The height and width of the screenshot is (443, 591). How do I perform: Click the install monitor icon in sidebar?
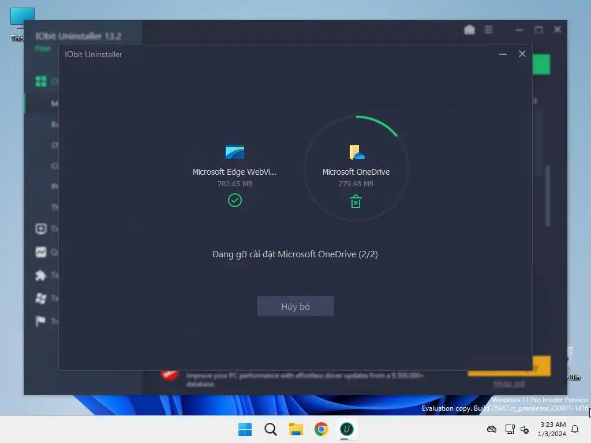tap(41, 228)
